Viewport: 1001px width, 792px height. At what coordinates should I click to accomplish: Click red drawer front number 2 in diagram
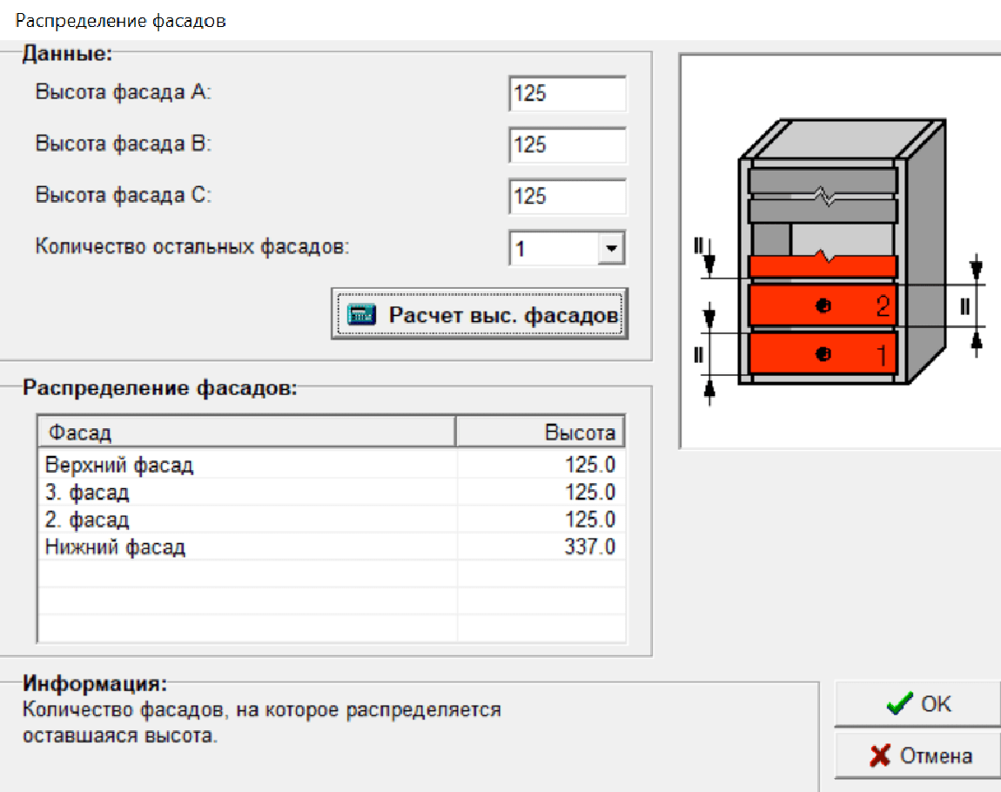click(823, 305)
